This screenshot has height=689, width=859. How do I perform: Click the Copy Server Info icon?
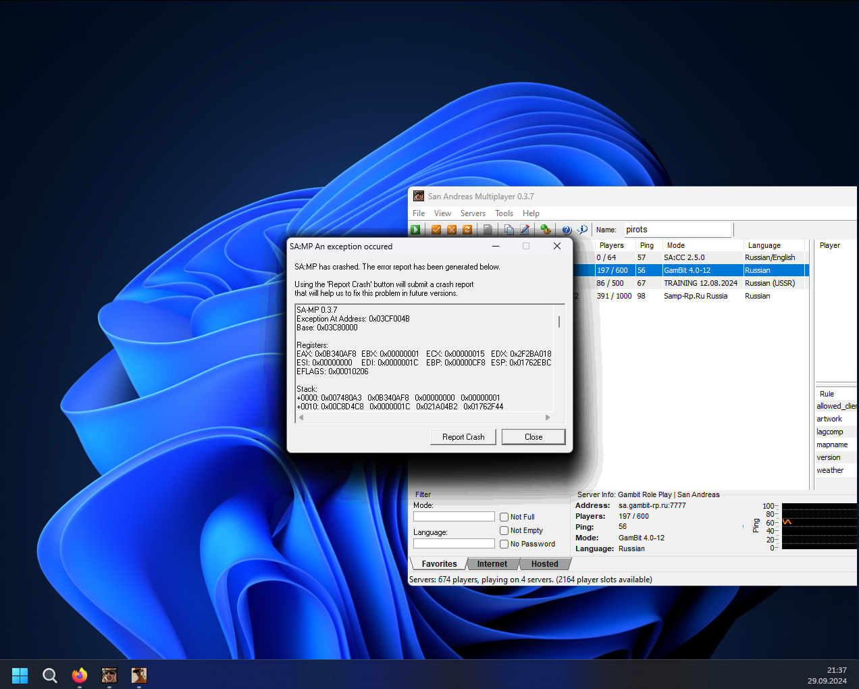point(509,230)
